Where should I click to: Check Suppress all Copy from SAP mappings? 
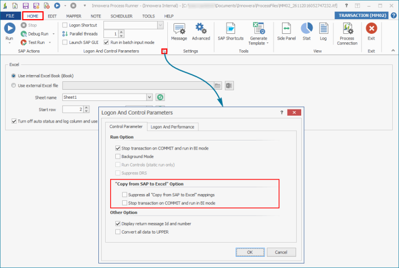point(124,194)
